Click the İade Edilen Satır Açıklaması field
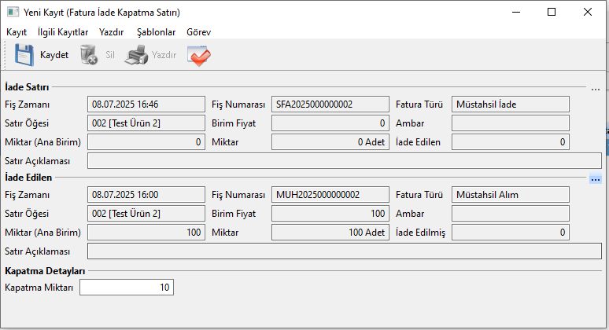The height and width of the screenshot is (330, 609). coord(344,251)
